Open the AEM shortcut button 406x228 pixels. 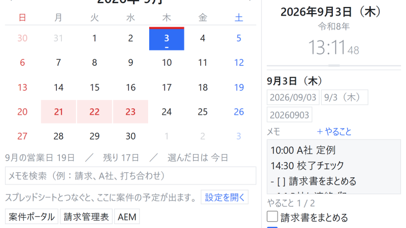(x=127, y=216)
